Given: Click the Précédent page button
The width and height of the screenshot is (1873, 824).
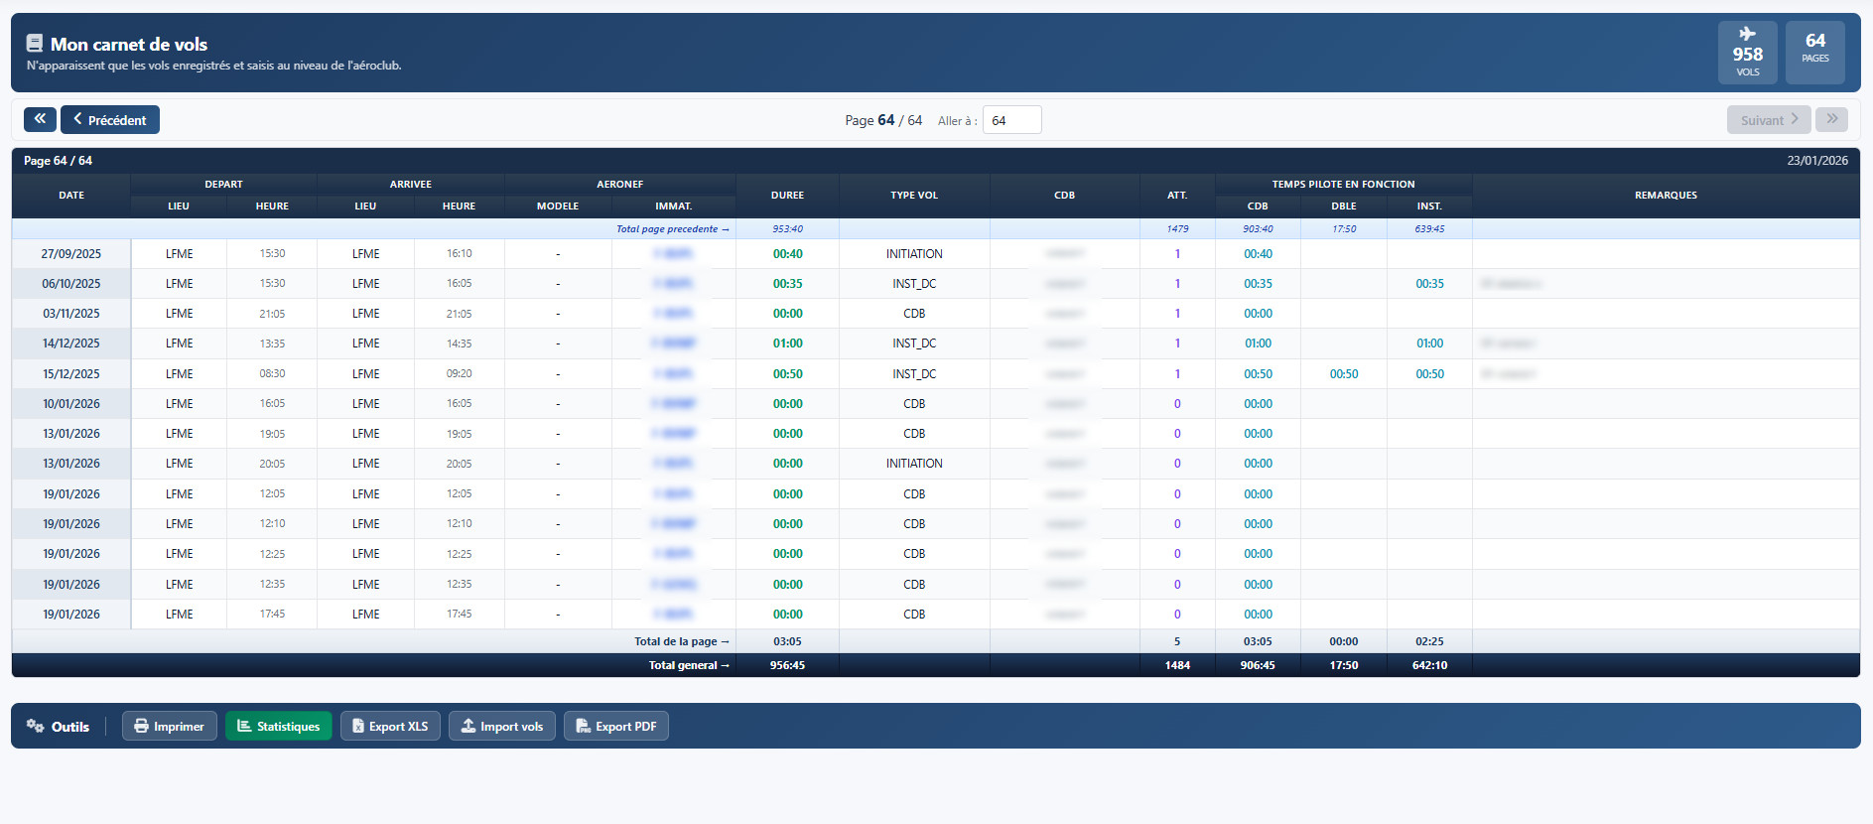Looking at the screenshot, I should point(110,120).
